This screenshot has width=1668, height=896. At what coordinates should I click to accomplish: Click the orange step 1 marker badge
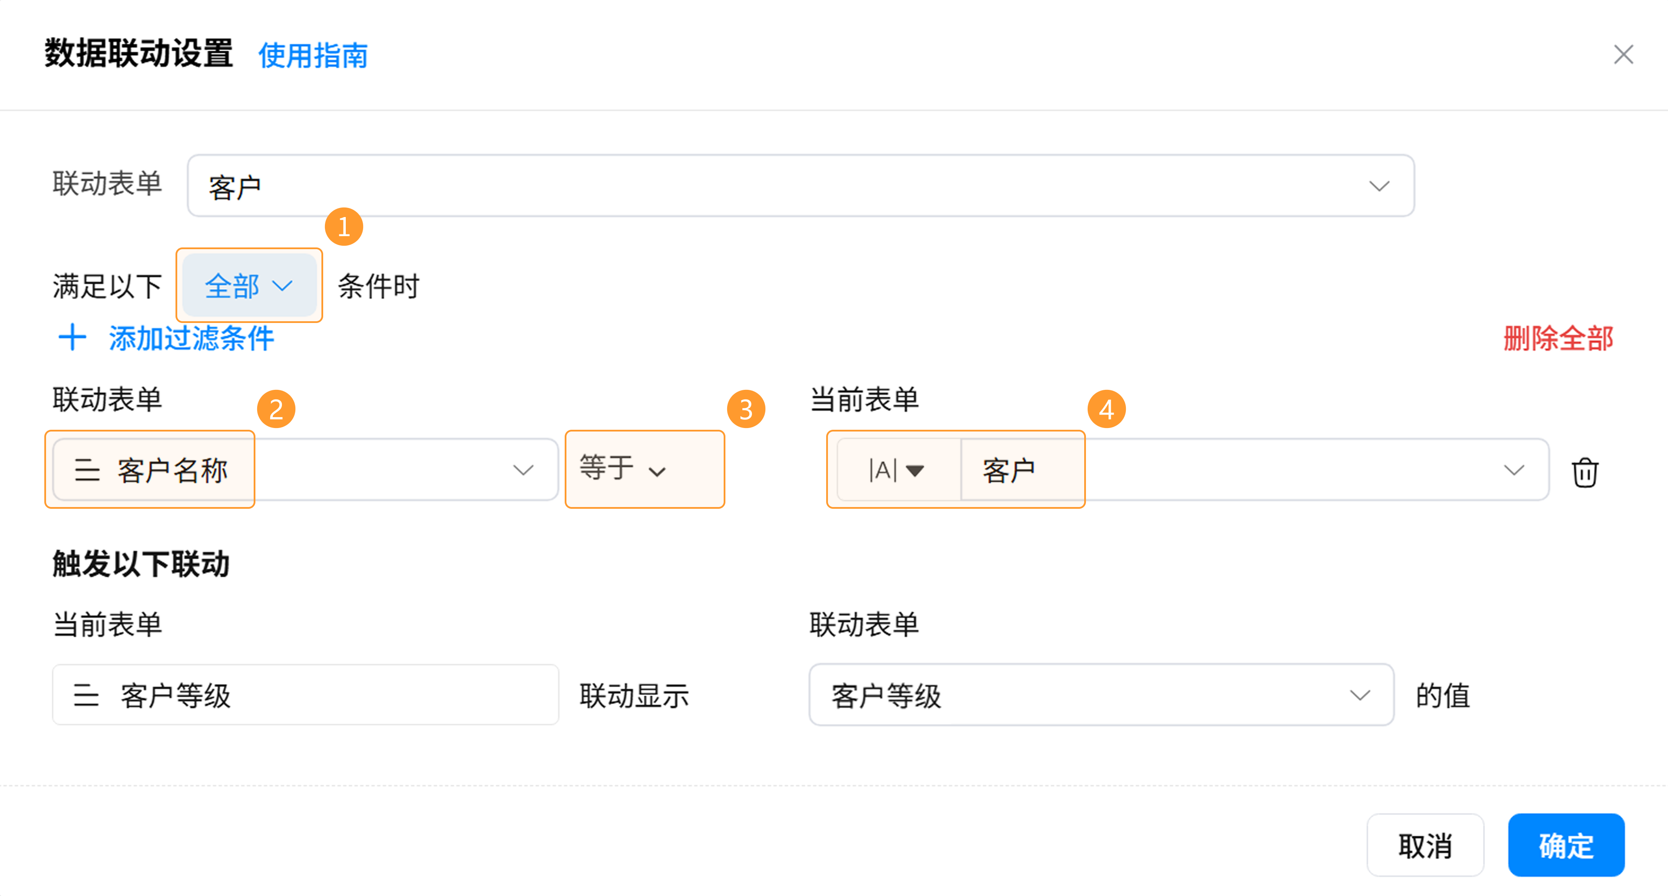pos(344,227)
